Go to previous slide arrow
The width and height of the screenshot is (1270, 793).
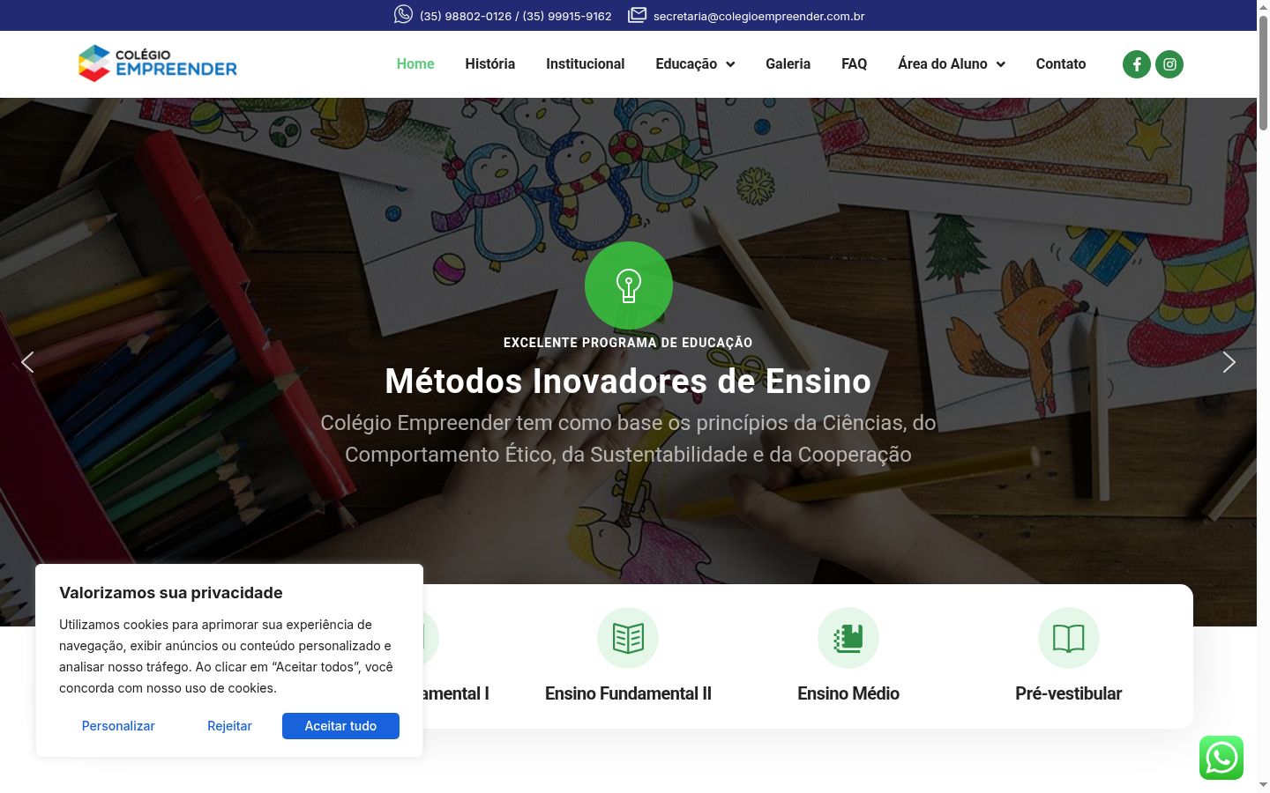[27, 362]
